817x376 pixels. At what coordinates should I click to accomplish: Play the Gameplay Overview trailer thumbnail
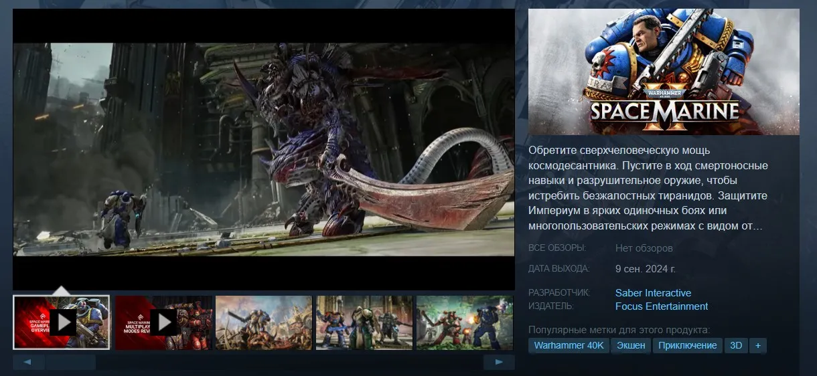click(x=62, y=322)
